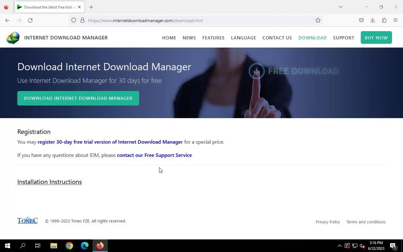The height and width of the screenshot is (252, 403).
Task: Click the Registration heading
Action: (x=34, y=132)
